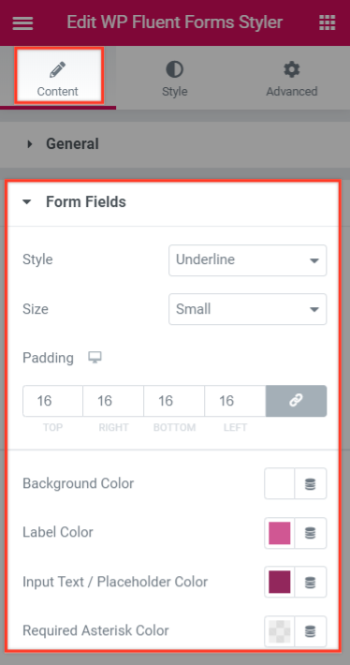Open the Size dropdown showing Small
This screenshot has height=665, width=350.
pyautogui.click(x=247, y=309)
